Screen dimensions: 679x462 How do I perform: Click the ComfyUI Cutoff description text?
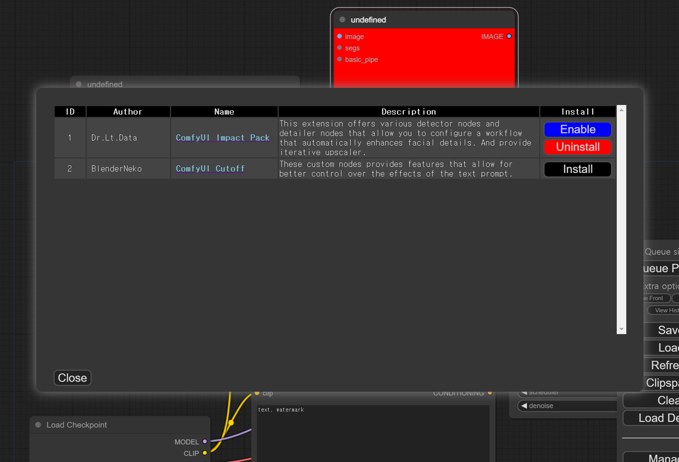pyautogui.click(x=396, y=169)
